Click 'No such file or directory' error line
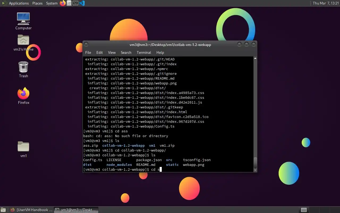The width and height of the screenshot is (340, 213). pyautogui.click(x=126, y=136)
